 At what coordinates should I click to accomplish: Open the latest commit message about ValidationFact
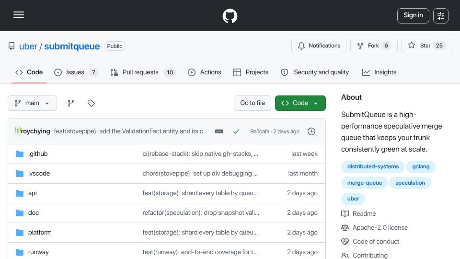130,131
